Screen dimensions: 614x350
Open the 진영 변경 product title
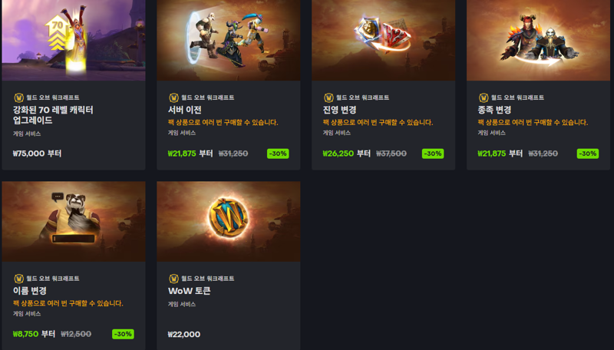click(x=339, y=110)
